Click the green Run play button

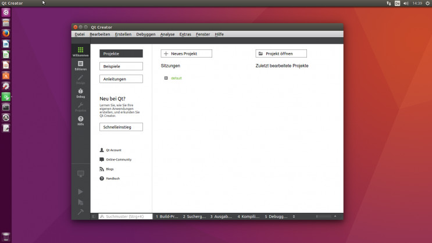(80, 192)
